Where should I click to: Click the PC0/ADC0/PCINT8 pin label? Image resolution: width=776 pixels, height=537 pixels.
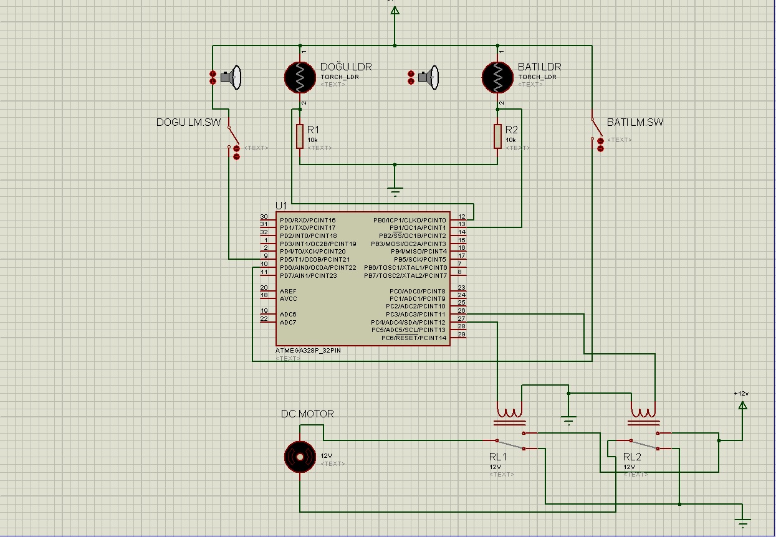pyautogui.click(x=417, y=291)
